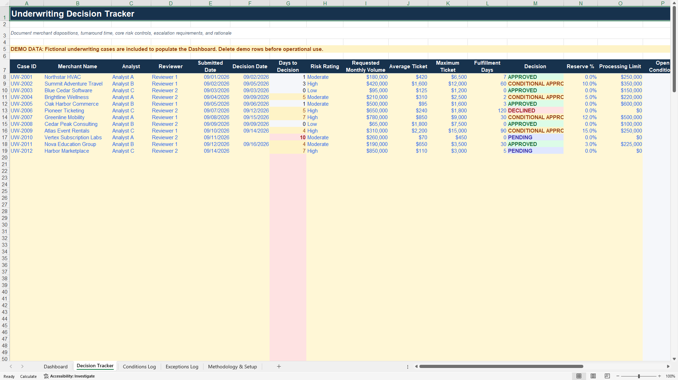Click the vertical scroll up arrow
Image resolution: width=678 pixels, height=380 pixels.
(674, 3)
